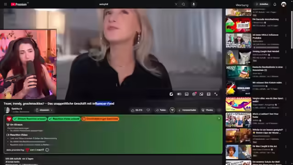Open the Erstellen create button
This screenshot has height=165, width=293.
[262, 4]
